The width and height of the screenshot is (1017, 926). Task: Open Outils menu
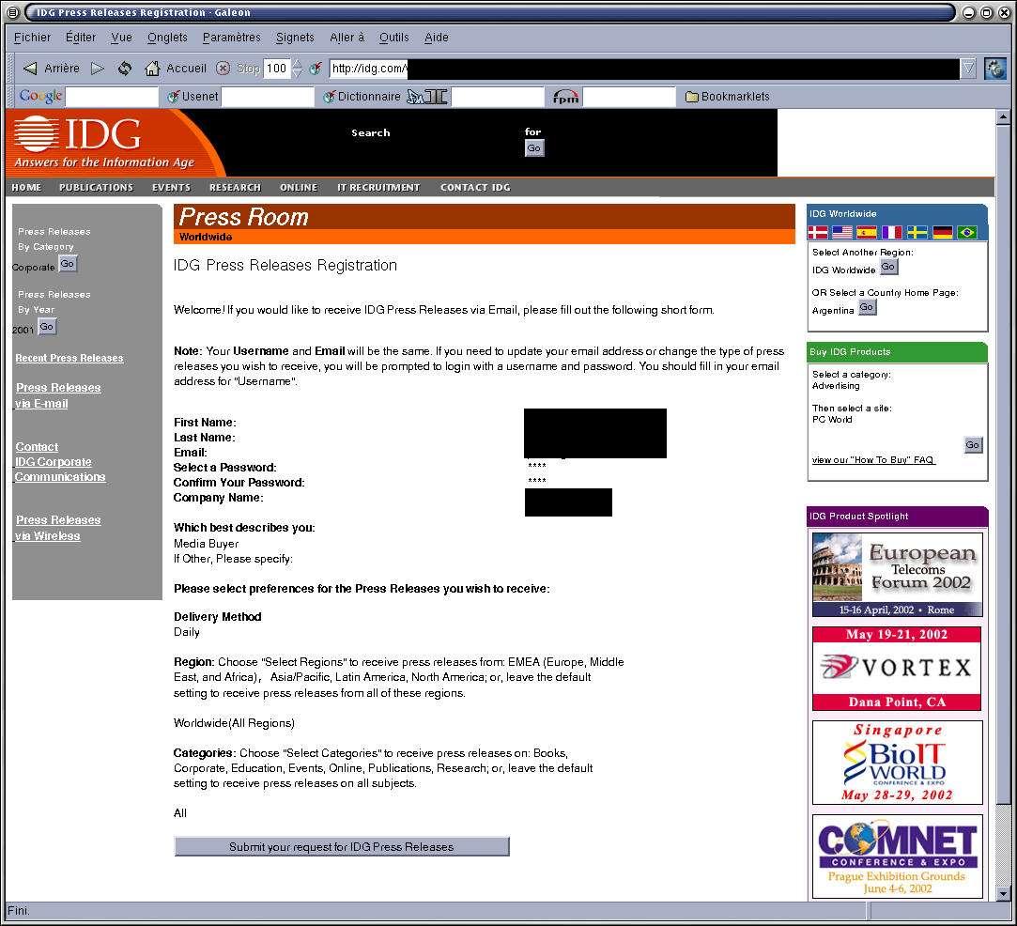394,38
